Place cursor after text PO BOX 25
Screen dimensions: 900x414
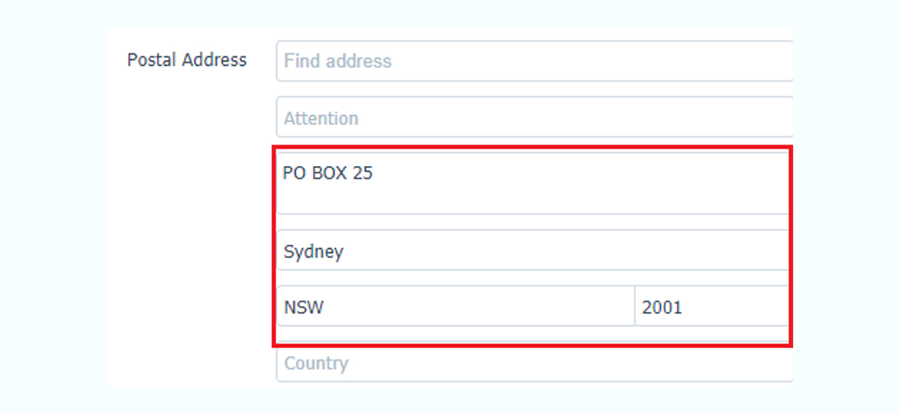[374, 173]
